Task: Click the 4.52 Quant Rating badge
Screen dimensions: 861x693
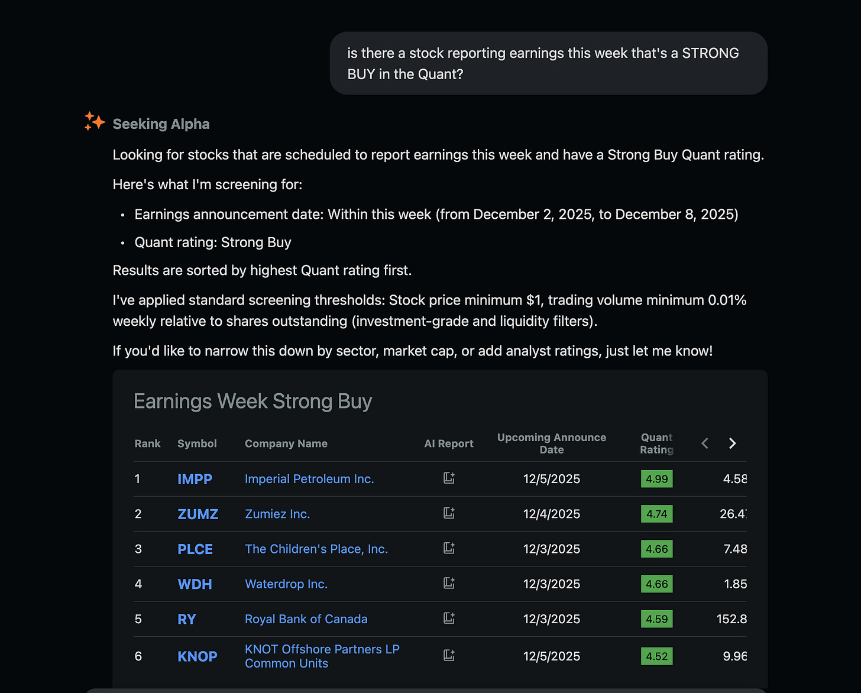Action: point(656,656)
